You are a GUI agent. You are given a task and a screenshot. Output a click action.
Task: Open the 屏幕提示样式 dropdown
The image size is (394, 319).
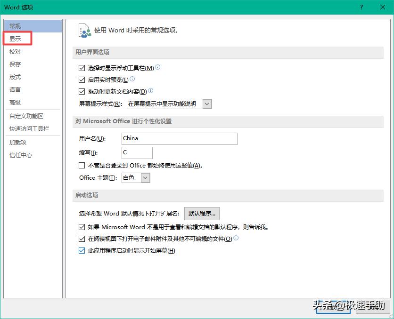pos(206,104)
